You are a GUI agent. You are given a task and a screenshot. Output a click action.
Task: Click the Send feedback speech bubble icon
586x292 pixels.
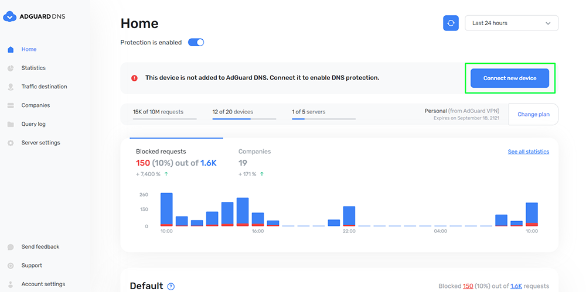pyautogui.click(x=11, y=247)
